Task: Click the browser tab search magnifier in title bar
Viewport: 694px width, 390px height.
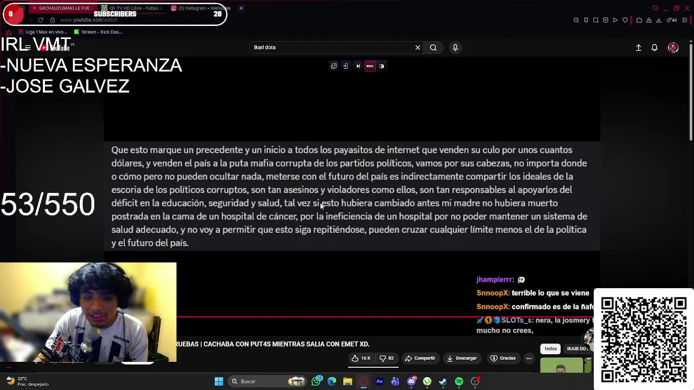Action: click(x=656, y=8)
